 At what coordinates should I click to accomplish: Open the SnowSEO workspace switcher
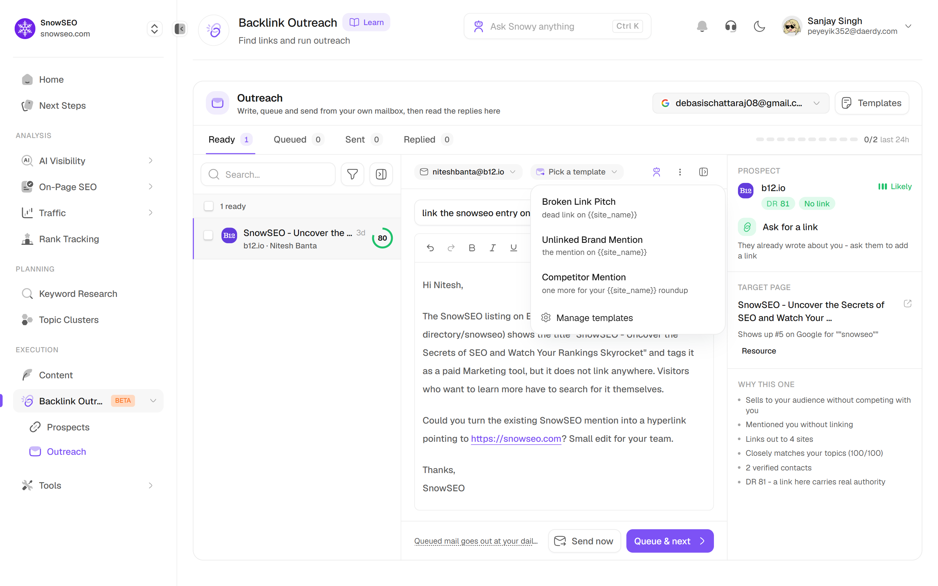154,29
